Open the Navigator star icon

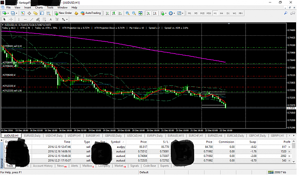(35, 13)
